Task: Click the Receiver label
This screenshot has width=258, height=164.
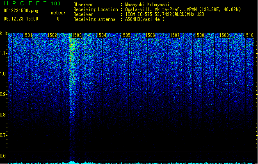Action: click(83, 14)
